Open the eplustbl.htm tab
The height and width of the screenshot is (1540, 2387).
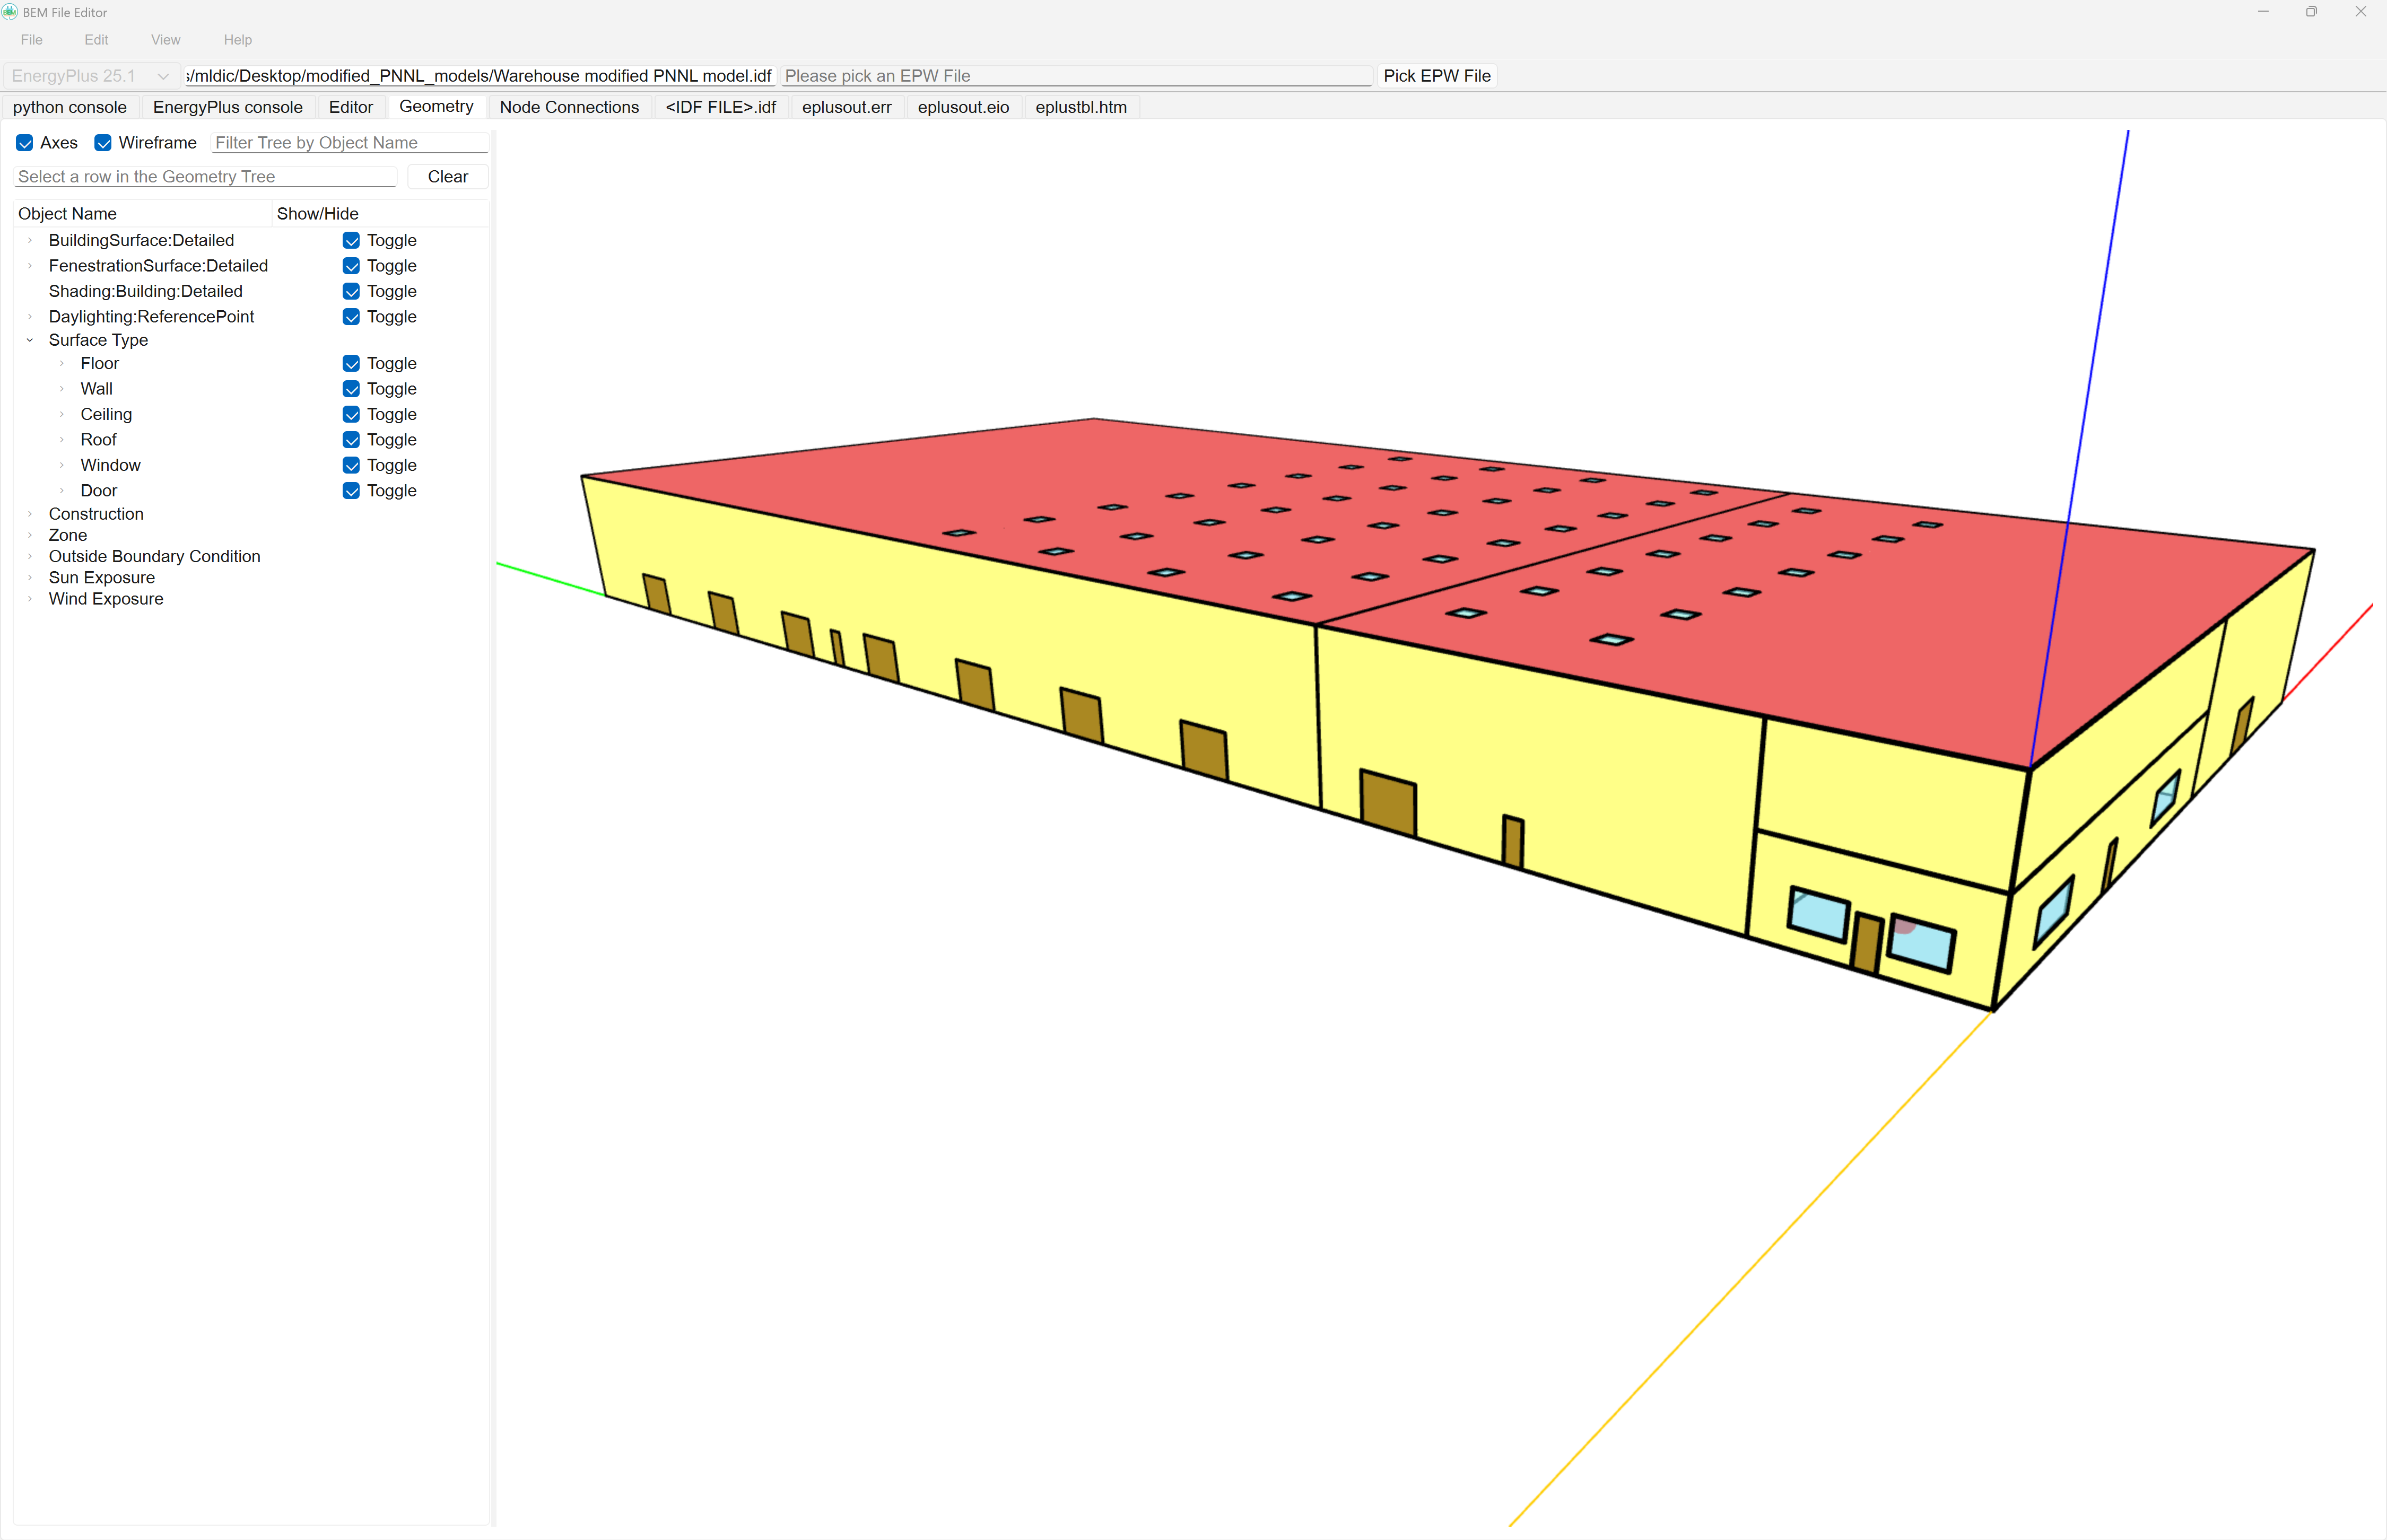click(1081, 107)
